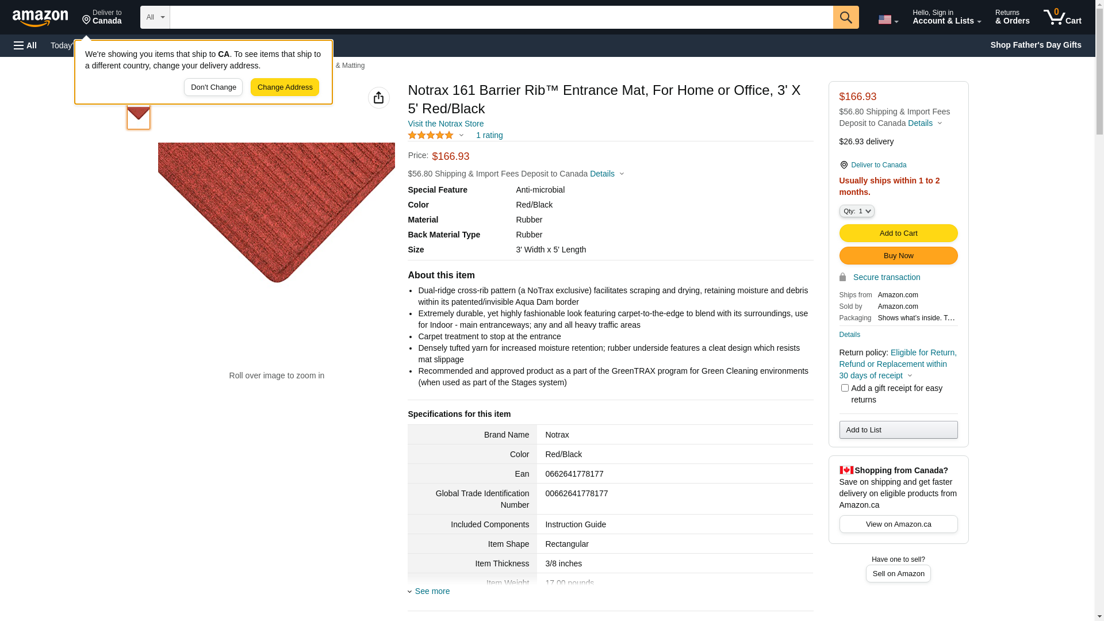
Task: Click the Amazon logo
Action: 40,18
